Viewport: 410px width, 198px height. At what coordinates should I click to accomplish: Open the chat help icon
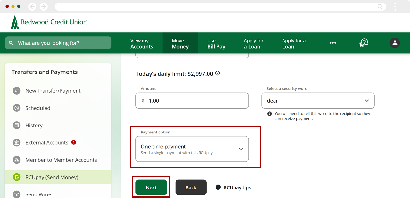click(364, 43)
